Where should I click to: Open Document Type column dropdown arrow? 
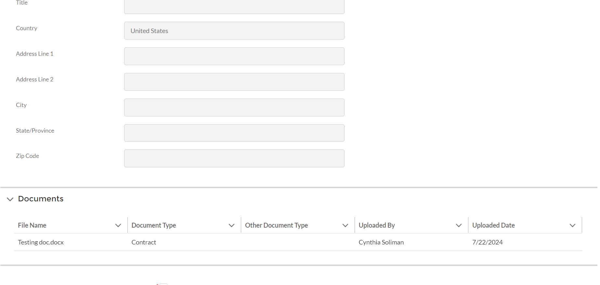pos(231,225)
